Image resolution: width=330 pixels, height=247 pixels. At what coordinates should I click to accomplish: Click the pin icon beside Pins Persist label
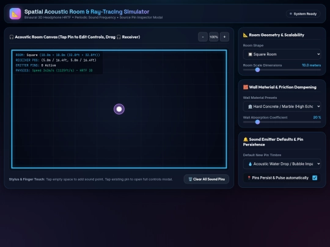tap(249, 178)
